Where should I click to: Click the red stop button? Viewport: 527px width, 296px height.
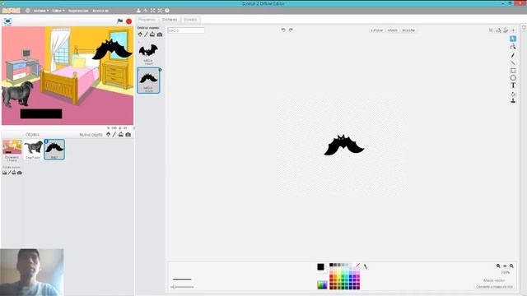tap(128, 21)
